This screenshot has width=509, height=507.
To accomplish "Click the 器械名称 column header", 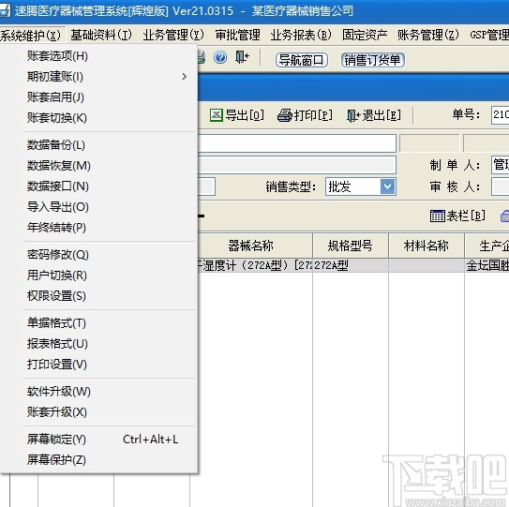I will pos(255,246).
